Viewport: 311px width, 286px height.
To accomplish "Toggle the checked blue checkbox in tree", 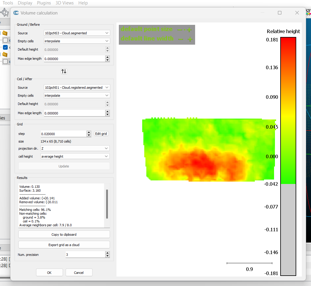I will pos(5,47).
